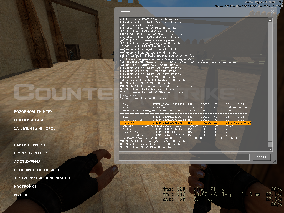
Task: Click 'zm[rs]_zm{rs} killed ANTON-36 RUS with knife.' line
Action: click(157, 55)
